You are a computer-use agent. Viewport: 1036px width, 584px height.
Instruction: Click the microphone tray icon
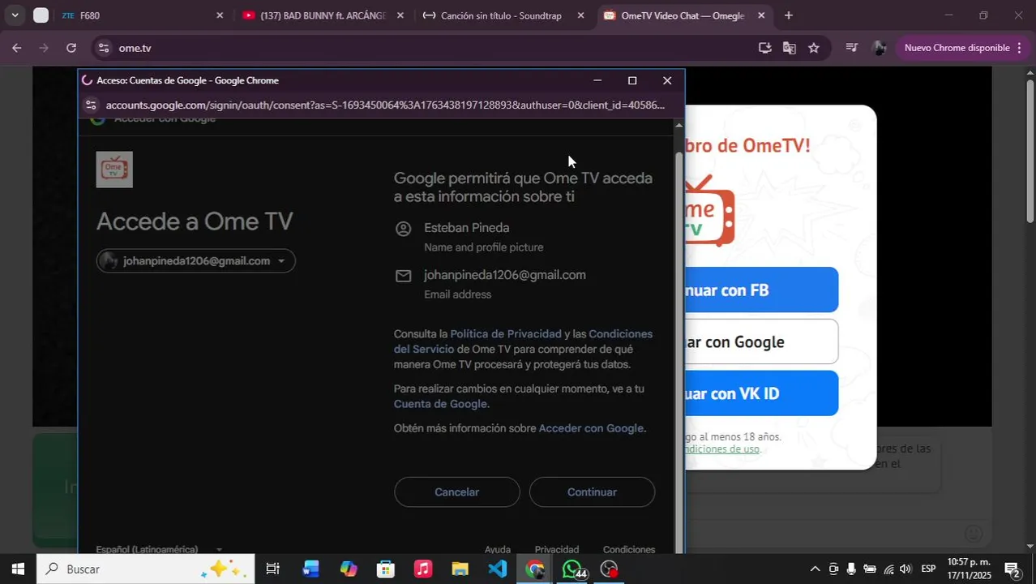point(851,569)
